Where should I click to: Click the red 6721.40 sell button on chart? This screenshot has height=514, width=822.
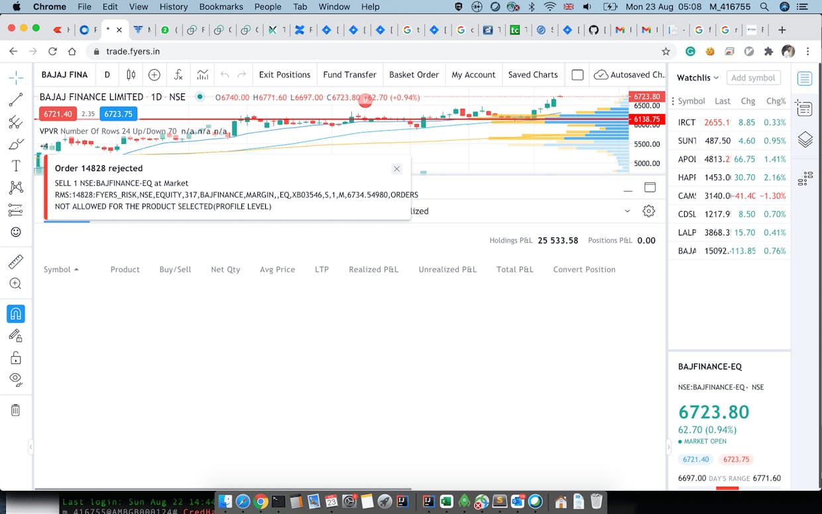pyautogui.click(x=58, y=114)
